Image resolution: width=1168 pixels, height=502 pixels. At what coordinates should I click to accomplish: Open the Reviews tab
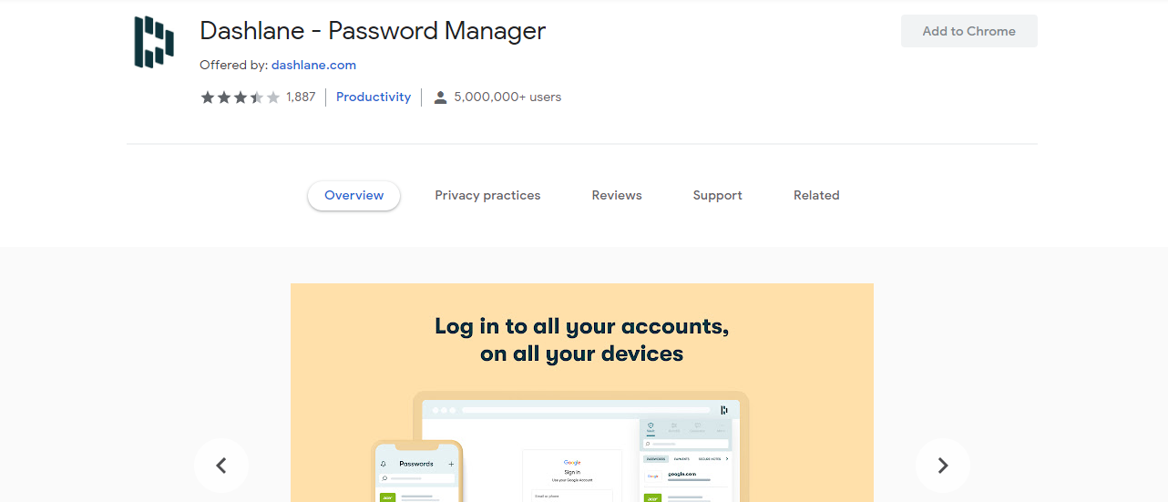click(x=617, y=195)
